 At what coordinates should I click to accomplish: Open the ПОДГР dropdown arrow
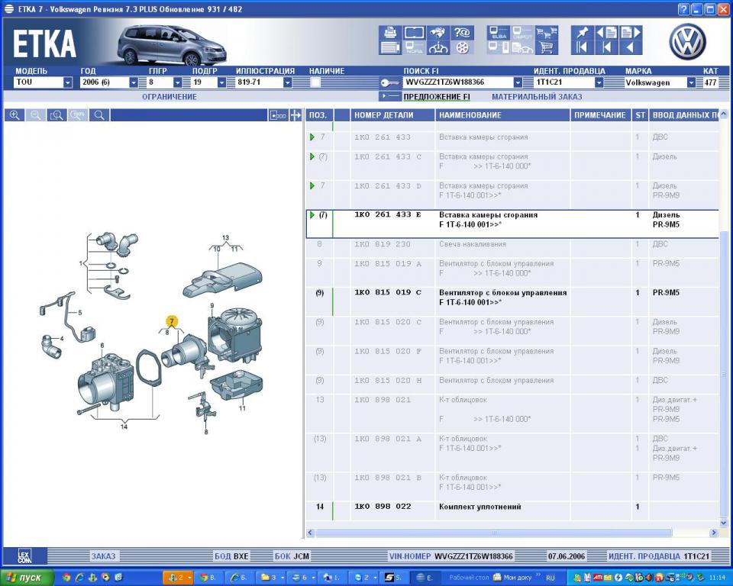click(x=221, y=82)
